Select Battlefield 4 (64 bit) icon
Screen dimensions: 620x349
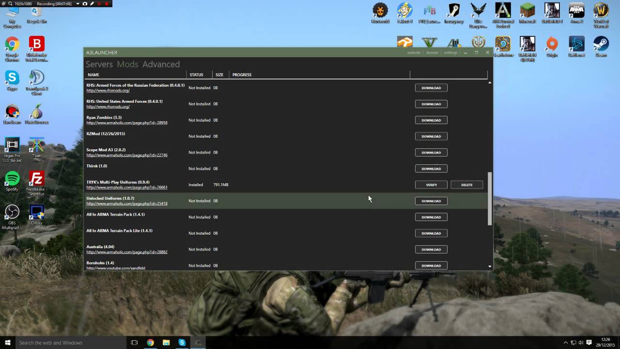(x=527, y=49)
